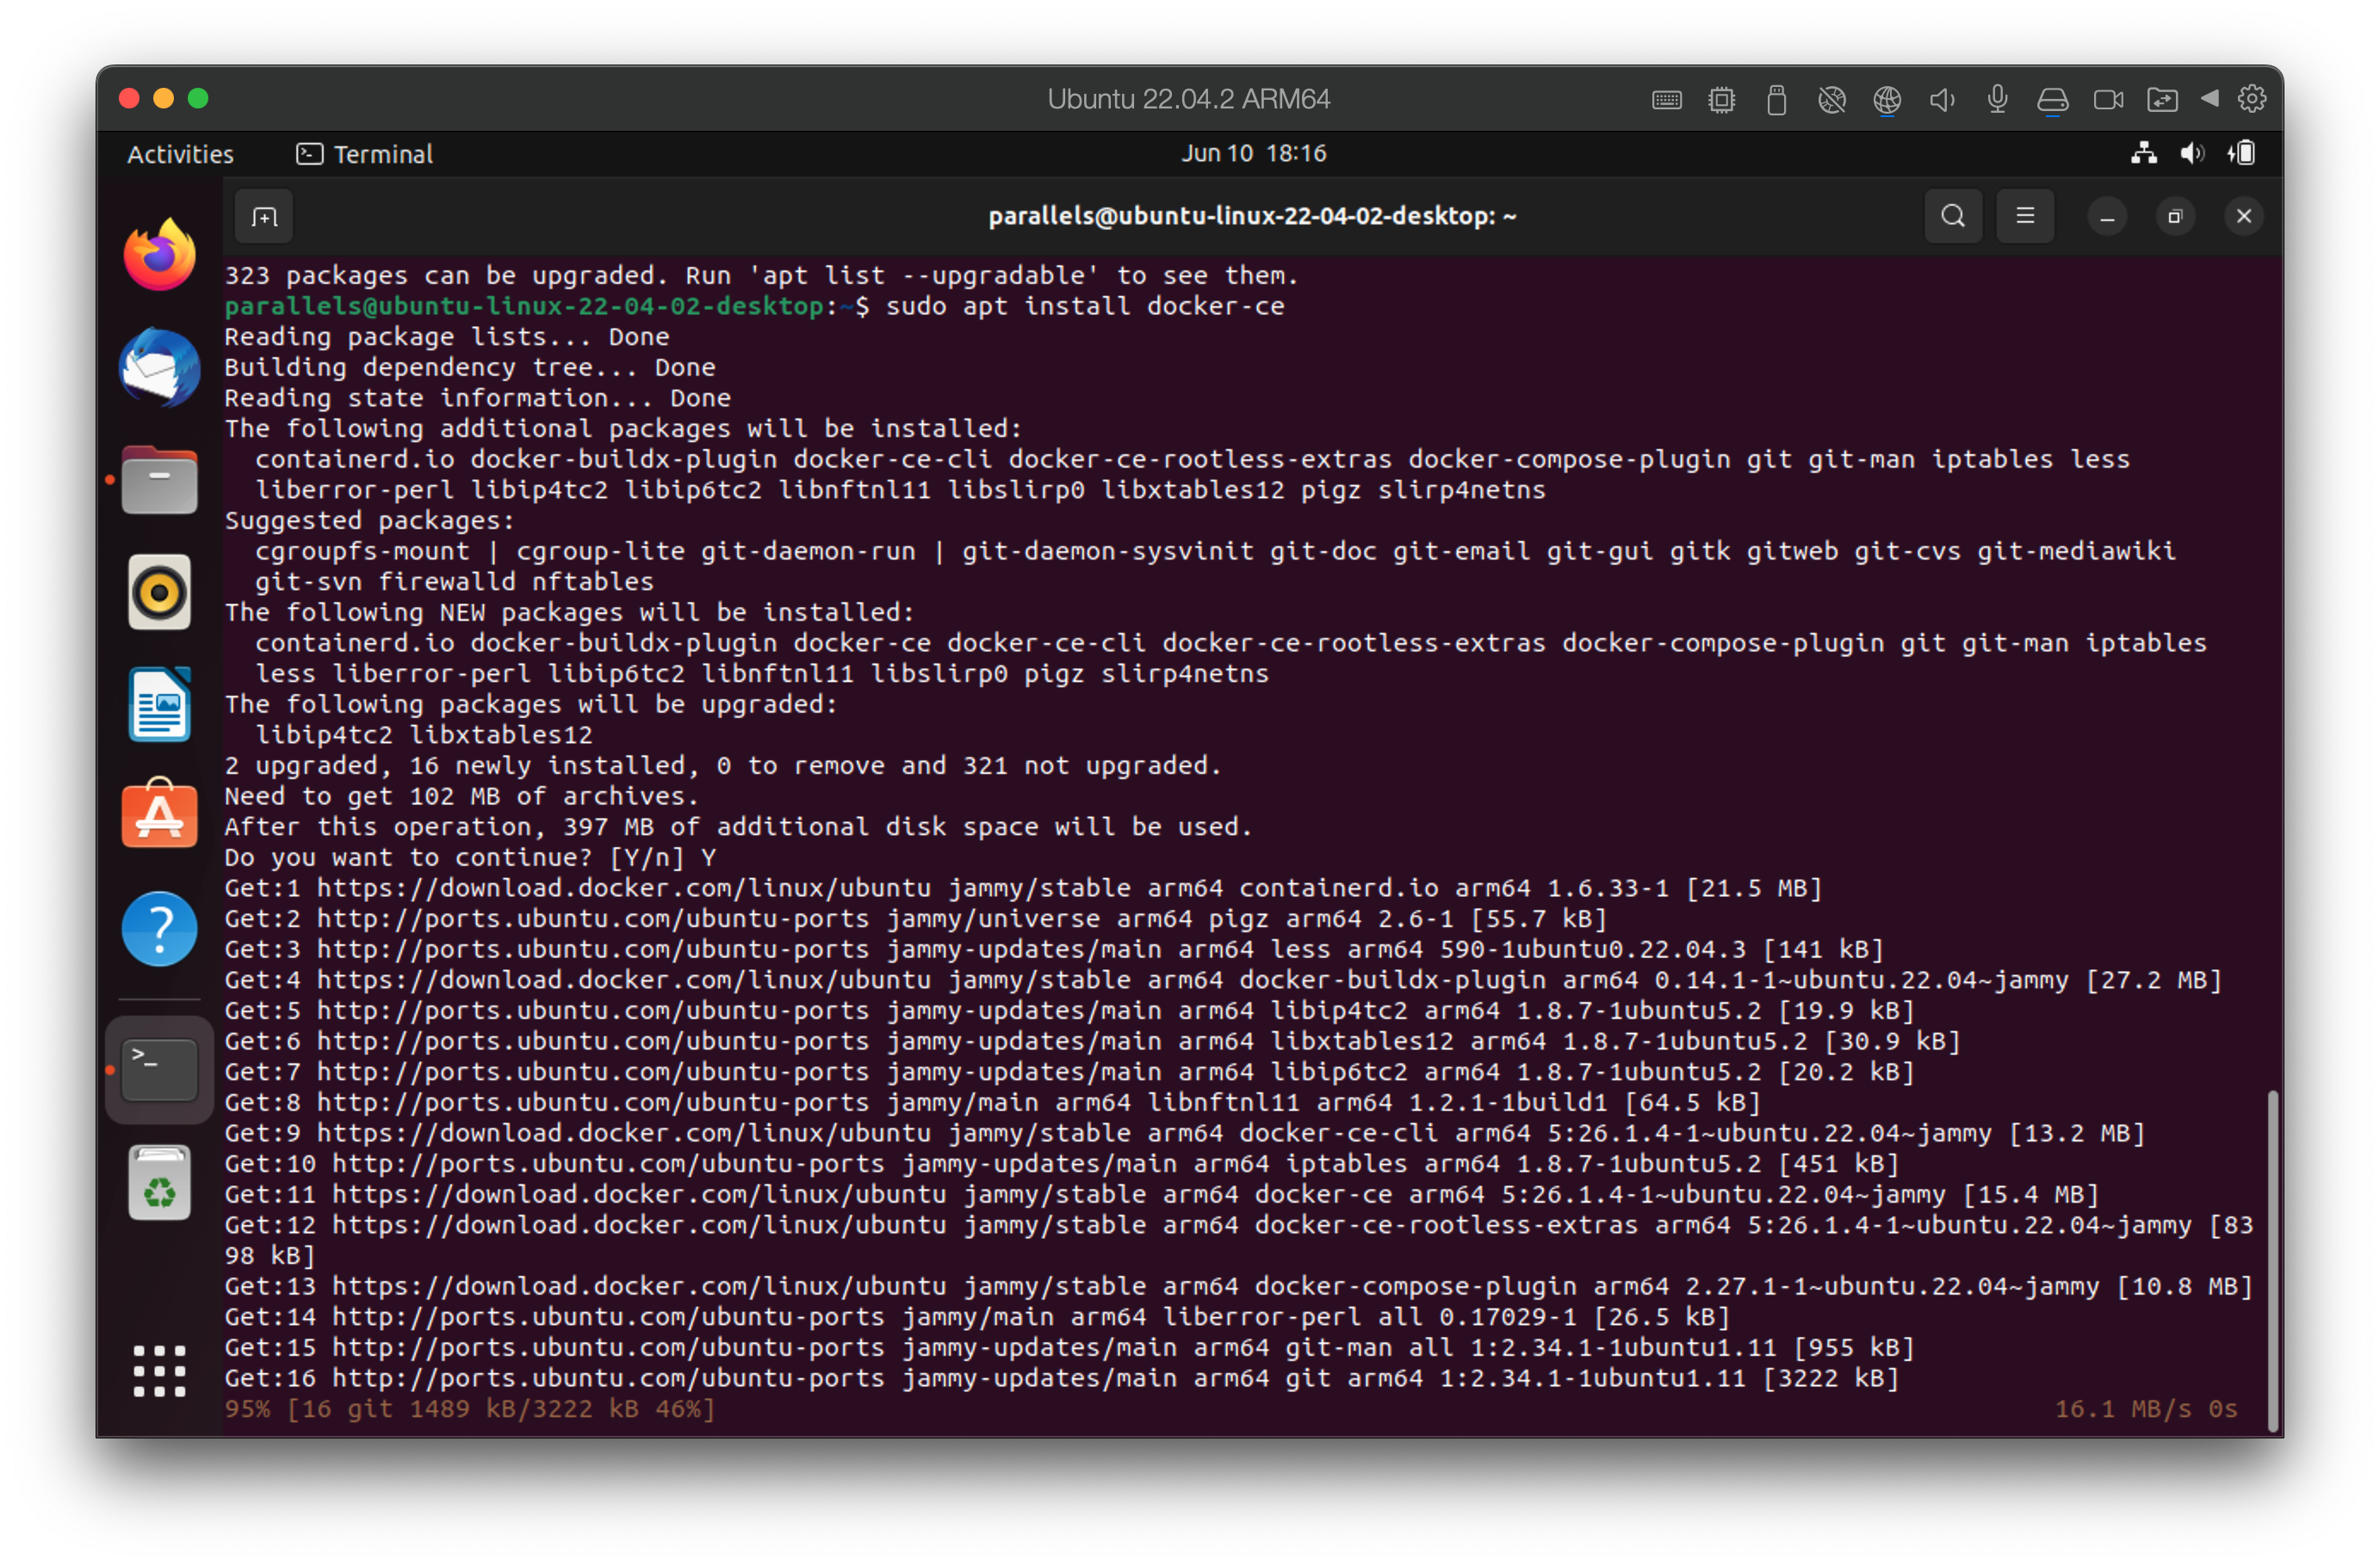Viewport: 2380px width, 1565px height.
Task: Open Firefox from the dock
Action: (x=159, y=255)
